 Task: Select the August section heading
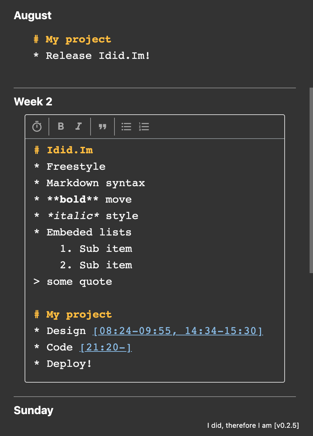click(x=33, y=15)
